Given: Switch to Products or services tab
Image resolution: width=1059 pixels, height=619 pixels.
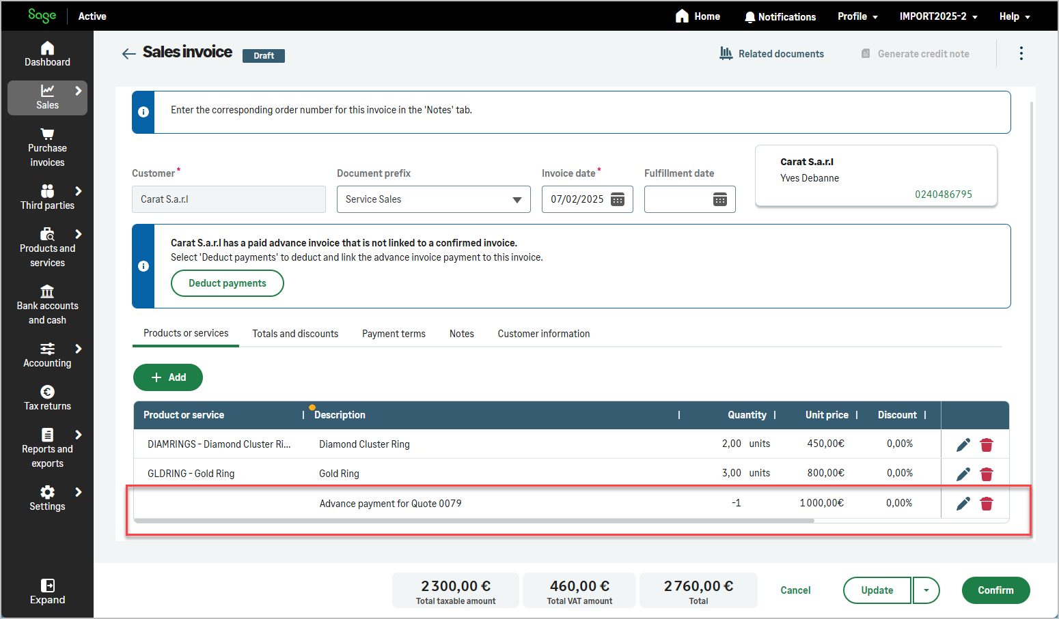Looking at the screenshot, I should click(x=186, y=333).
